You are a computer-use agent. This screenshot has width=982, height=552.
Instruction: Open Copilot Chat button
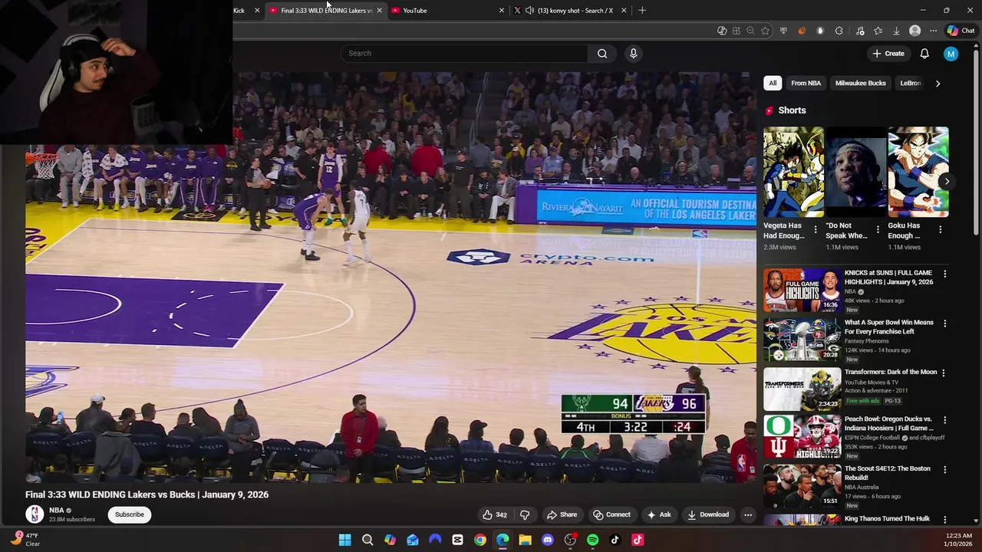(961, 31)
